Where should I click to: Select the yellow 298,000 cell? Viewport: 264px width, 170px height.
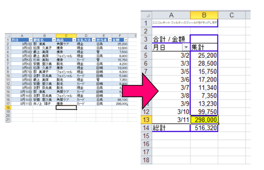(x=204, y=120)
